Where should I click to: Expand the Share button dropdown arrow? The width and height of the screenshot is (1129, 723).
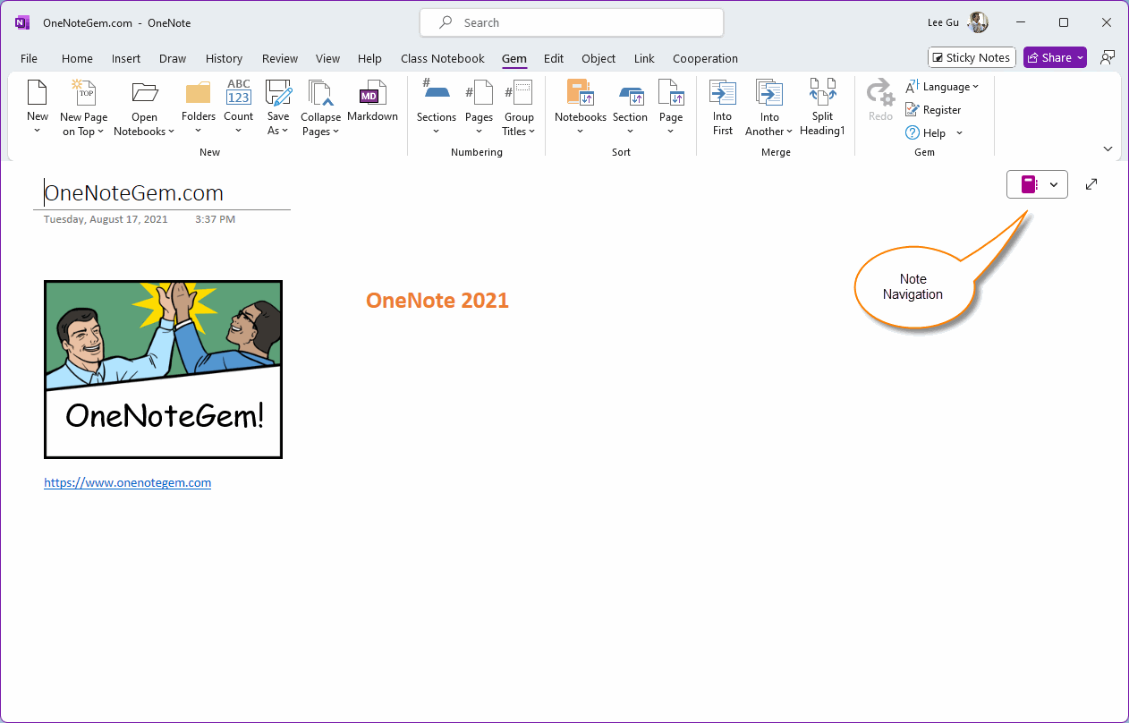click(1080, 57)
